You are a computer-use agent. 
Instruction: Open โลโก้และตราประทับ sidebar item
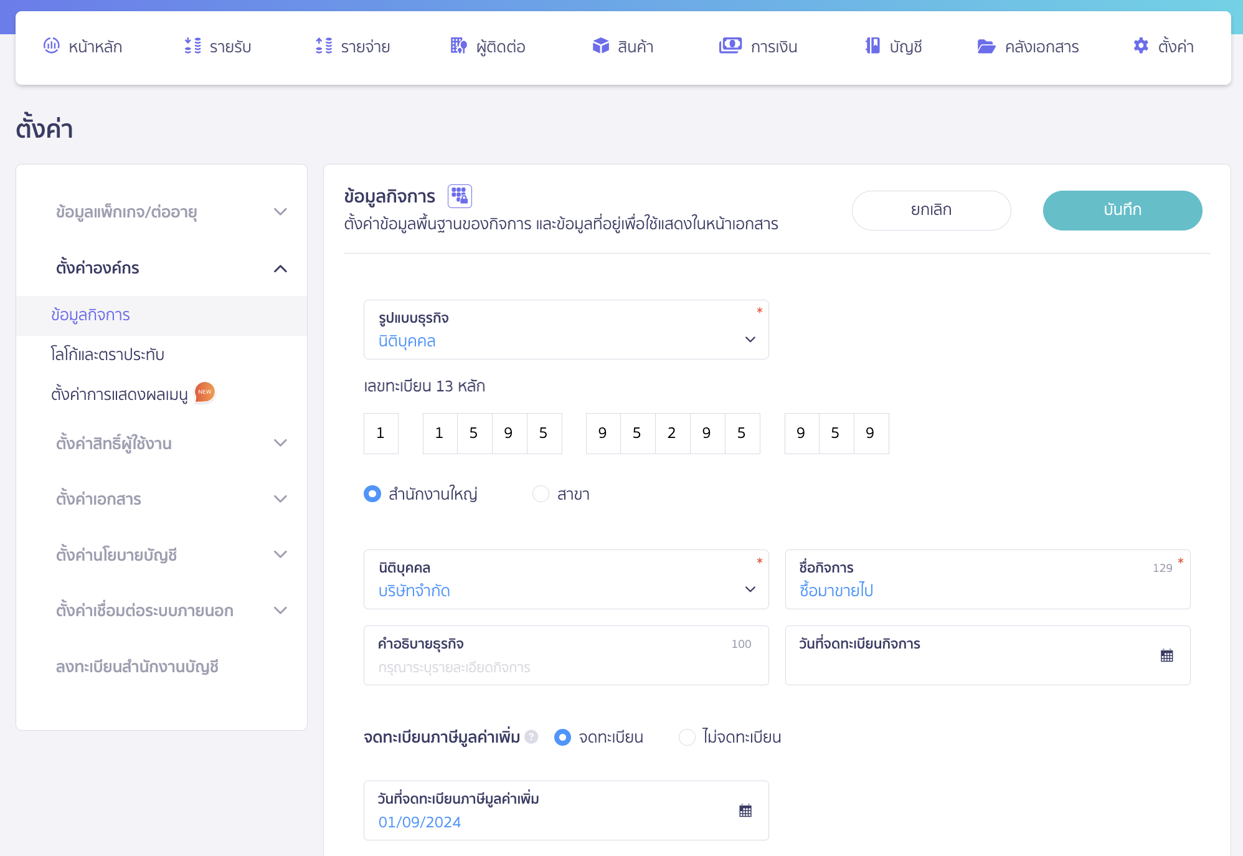(x=108, y=354)
